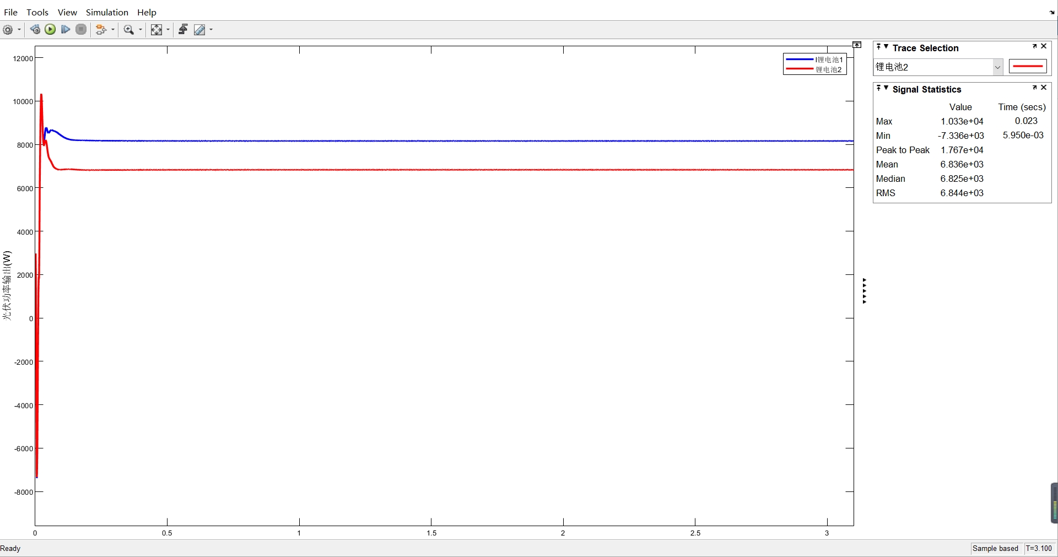Collapse the Trace Selection panel with its triangle
This screenshot has height=557, width=1058.
pos(886,47)
